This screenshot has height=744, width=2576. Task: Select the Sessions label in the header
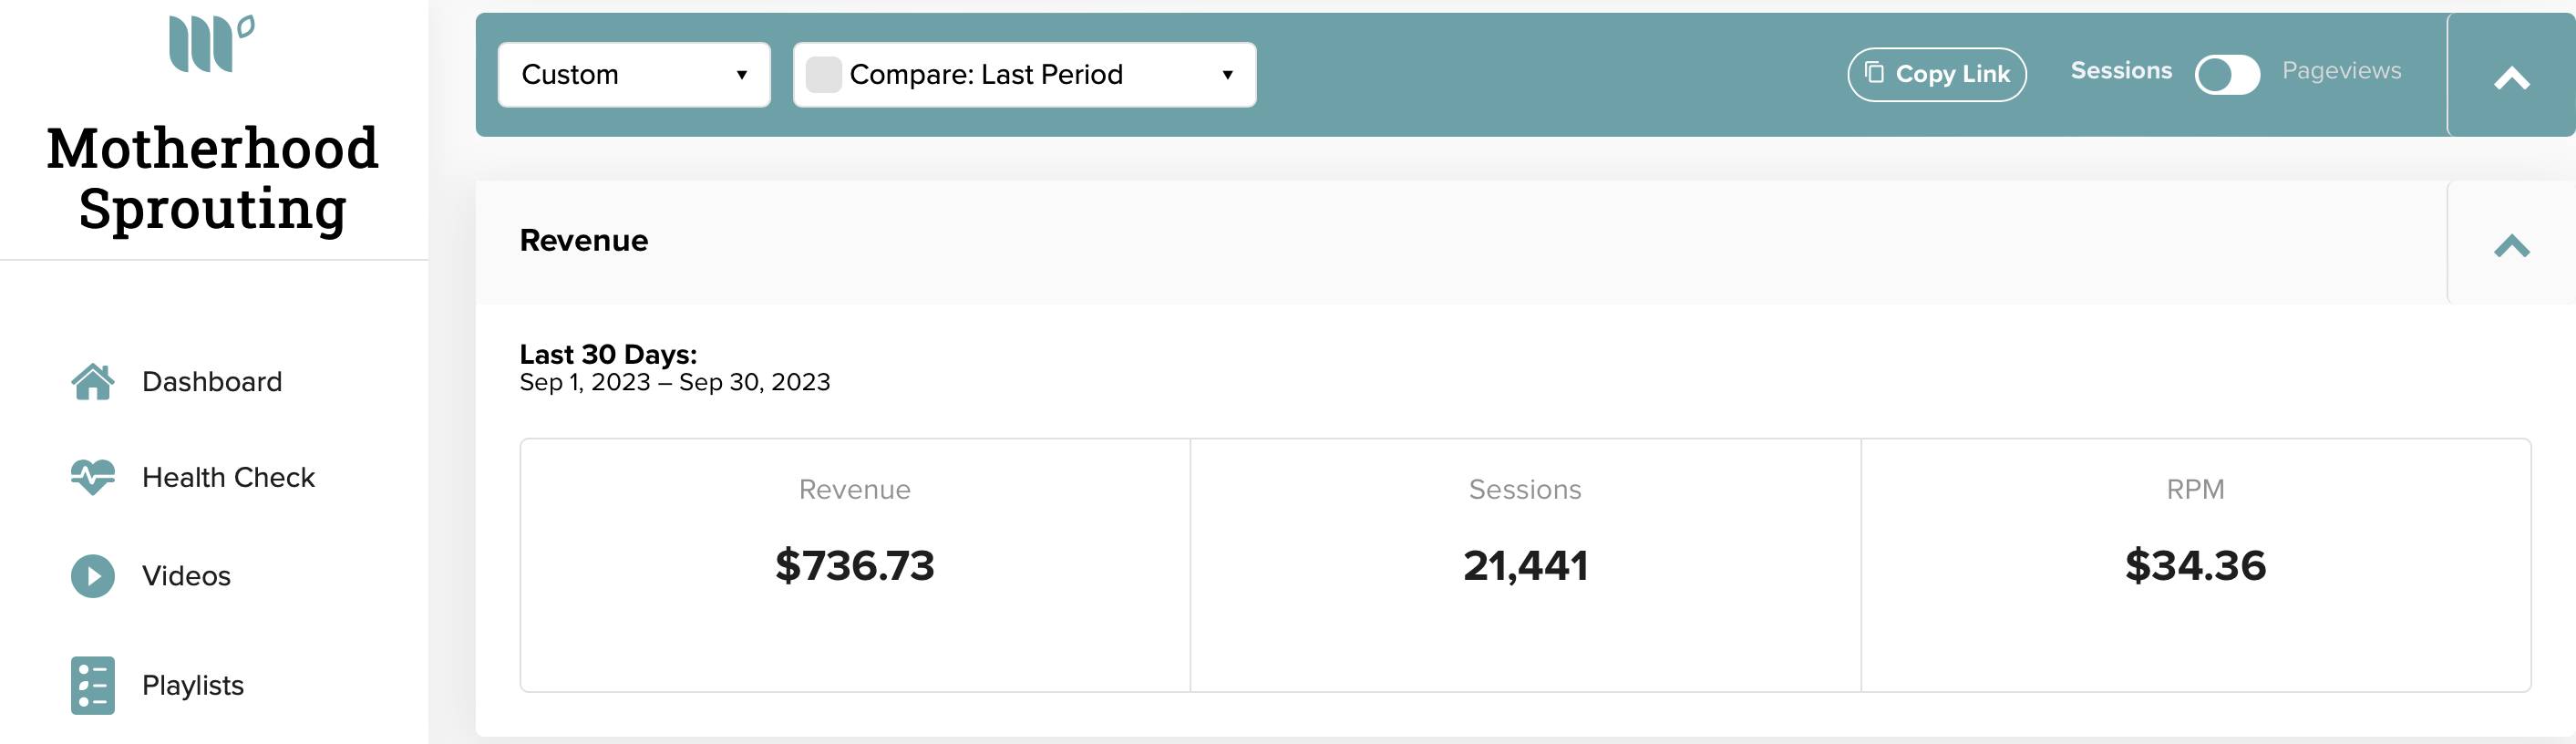pyautogui.click(x=2120, y=71)
